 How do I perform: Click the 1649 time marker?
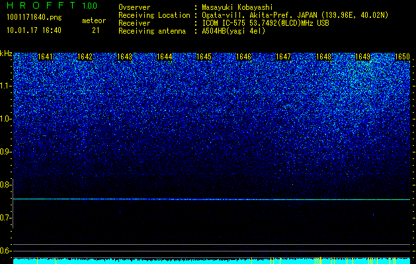pyautogui.click(x=362, y=57)
